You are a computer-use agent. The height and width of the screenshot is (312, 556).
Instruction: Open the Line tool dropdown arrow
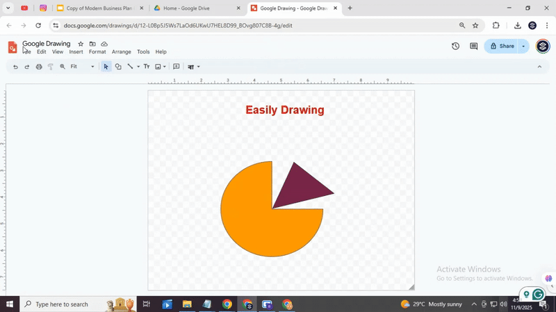(138, 67)
